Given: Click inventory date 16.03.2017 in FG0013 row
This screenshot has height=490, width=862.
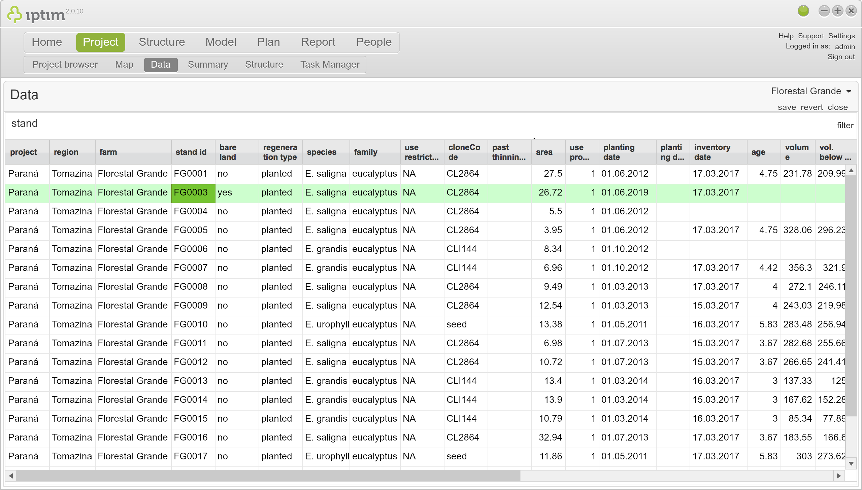Looking at the screenshot, I should tap(718, 381).
